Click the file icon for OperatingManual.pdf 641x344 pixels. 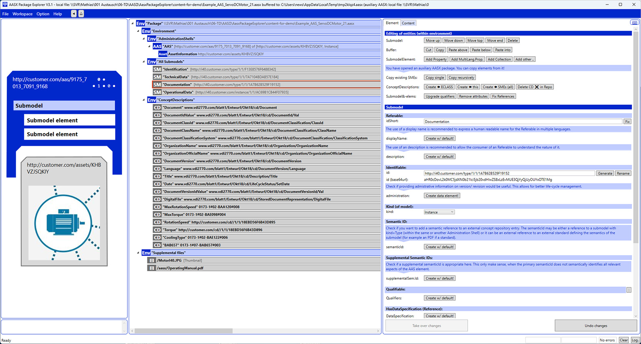tap(152, 268)
